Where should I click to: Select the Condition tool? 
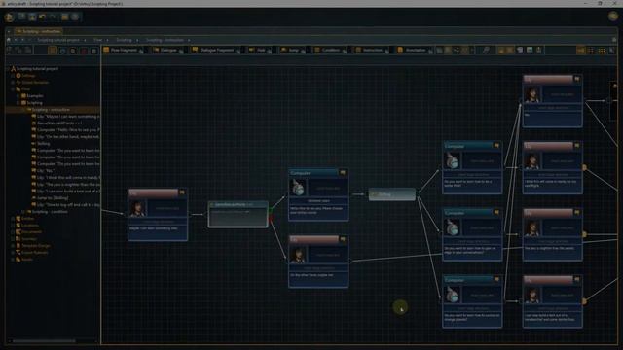(331, 50)
